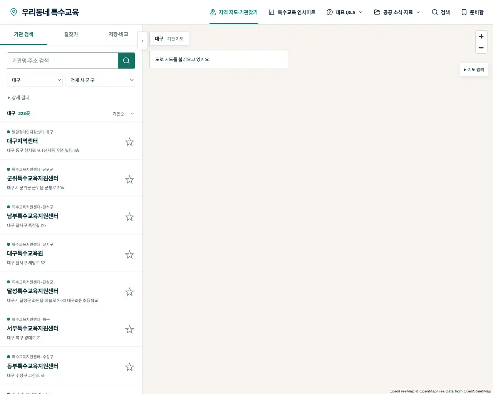This screenshot has width=493, height=394.
Task: Click the 우리동네 특수교육 site title
Action: (x=50, y=12)
